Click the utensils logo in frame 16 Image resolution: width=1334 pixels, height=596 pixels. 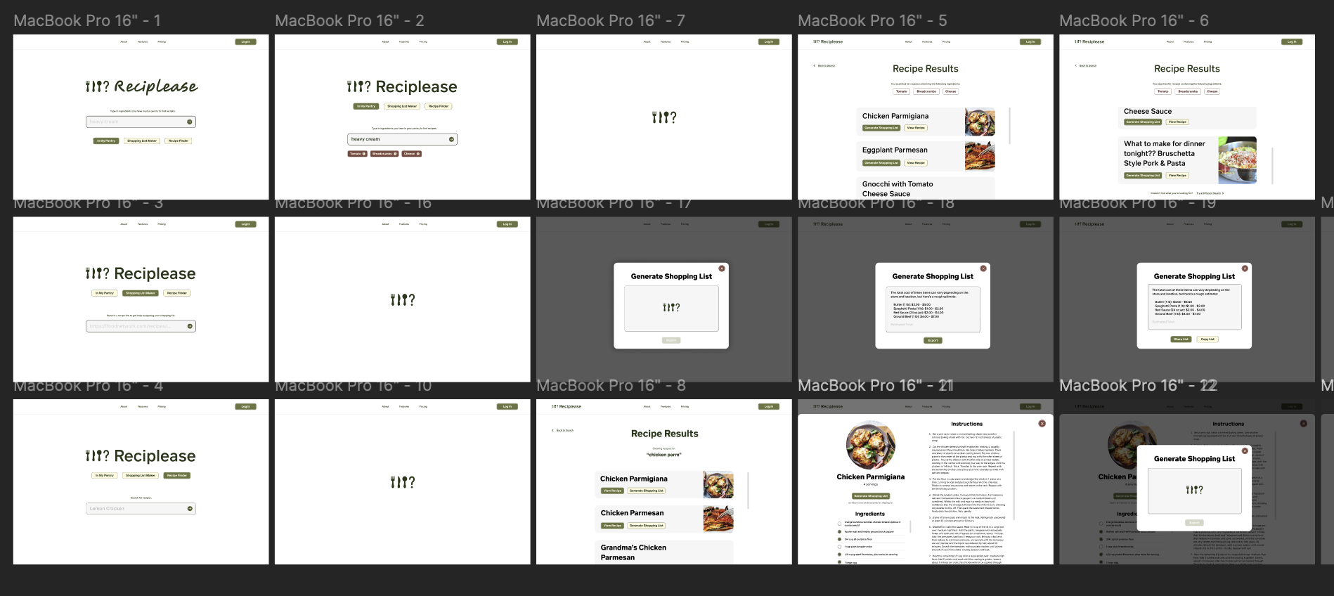[403, 300]
